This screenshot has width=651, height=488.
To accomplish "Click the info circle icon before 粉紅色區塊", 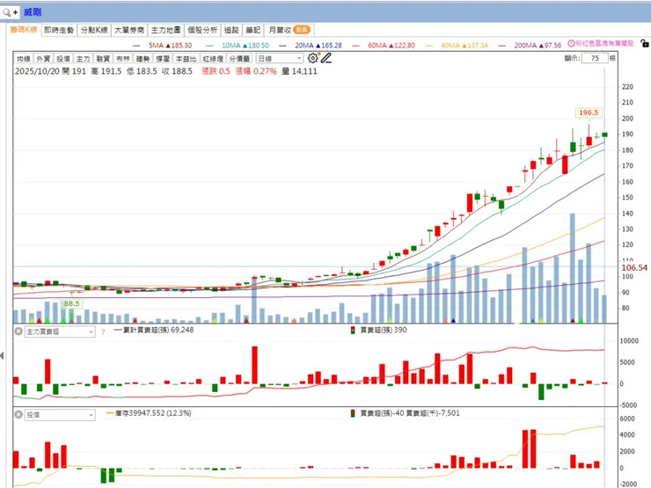I will click(571, 43).
